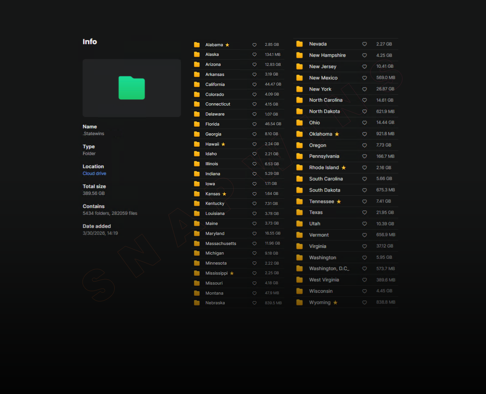Screen dimensions: 486x394
Task: Favorite the Virginia folder with its heart
Action: (x=364, y=246)
